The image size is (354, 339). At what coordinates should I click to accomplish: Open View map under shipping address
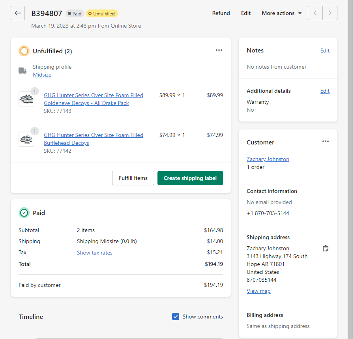tap(258, 291)
